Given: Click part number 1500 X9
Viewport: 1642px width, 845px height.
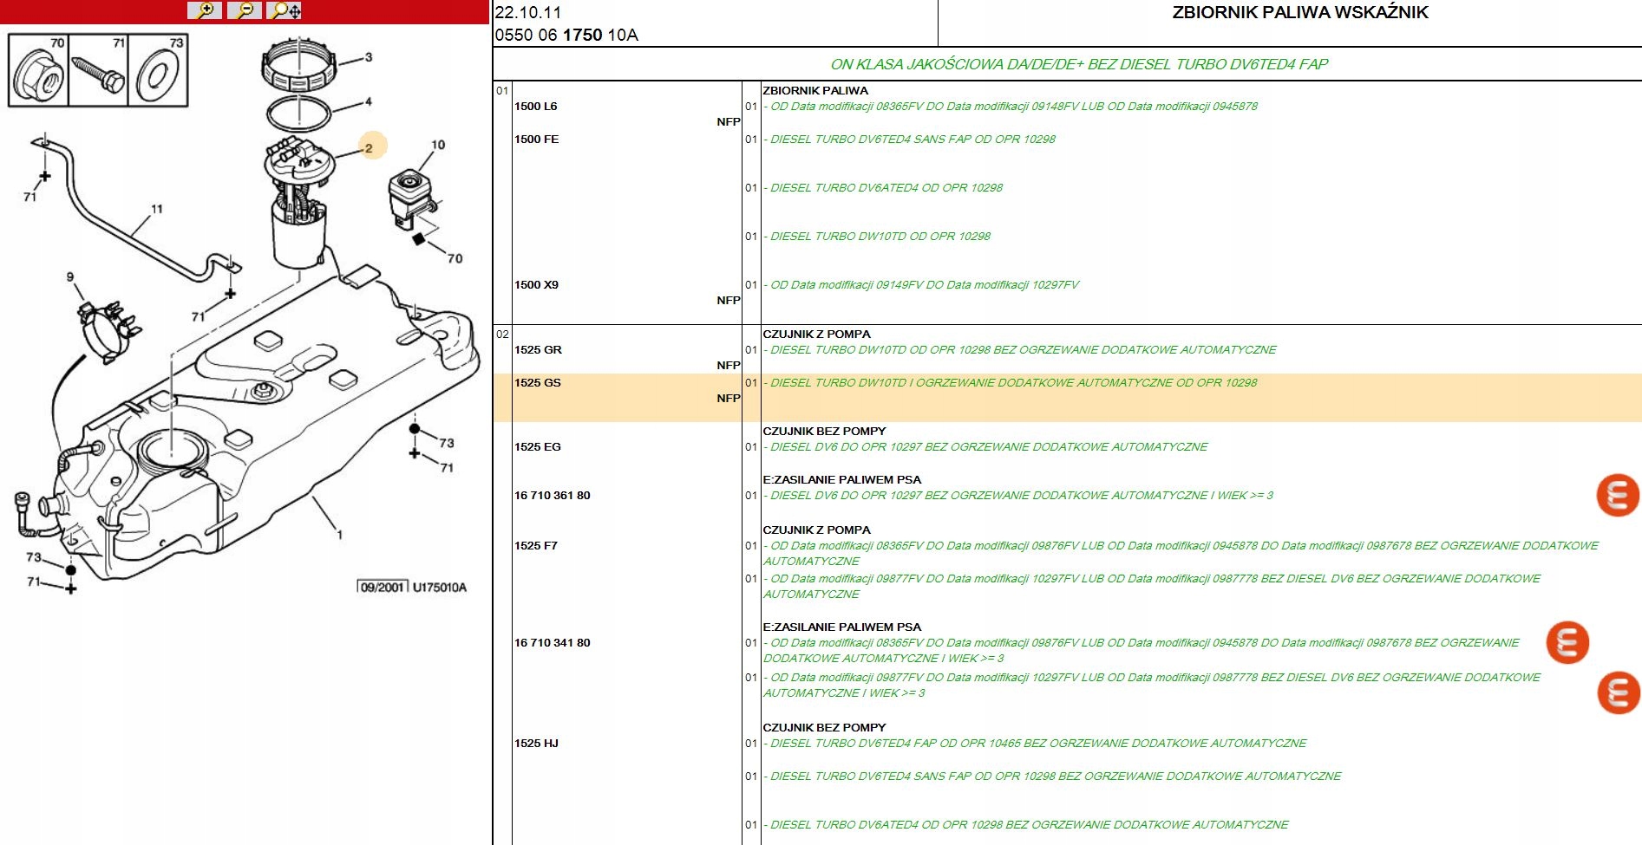Looking at the screenshot, I should 536,285.
